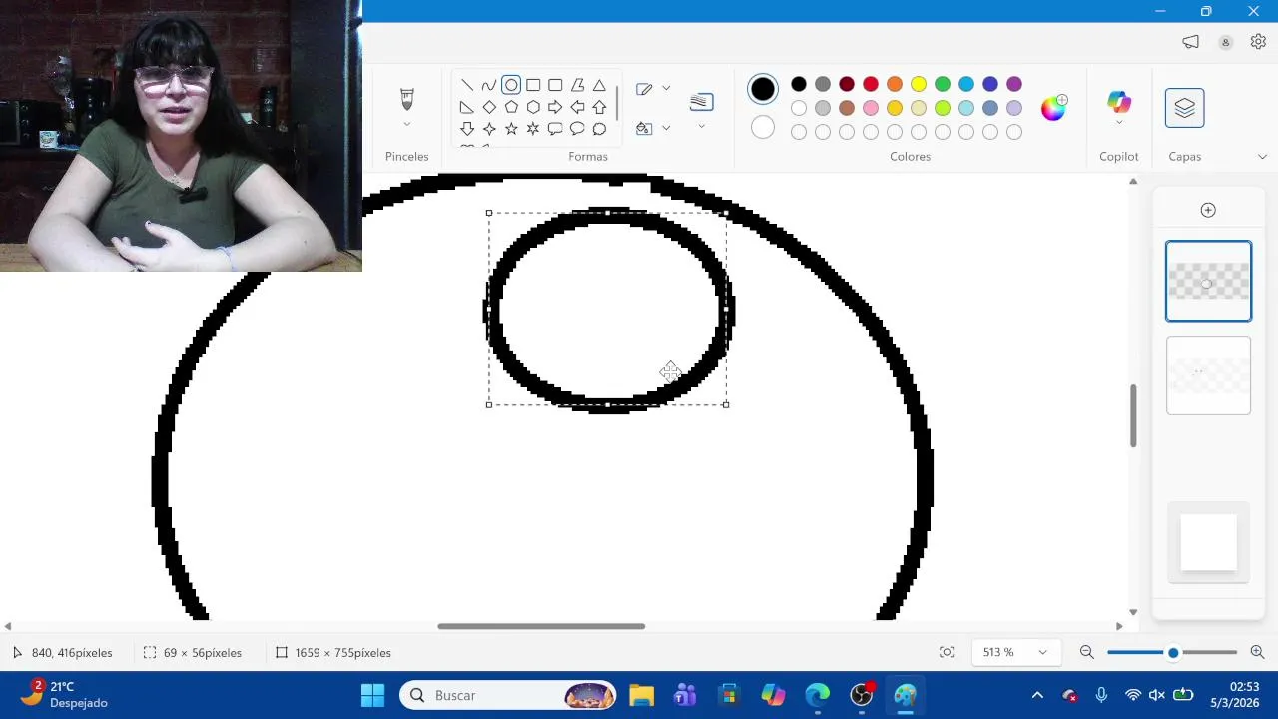Pick the dark red color swatch

click(847, 84)
